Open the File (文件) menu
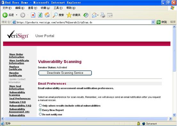The image size is (177, 126). 7,8
